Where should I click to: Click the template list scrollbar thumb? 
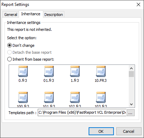(x=131, y=74)
